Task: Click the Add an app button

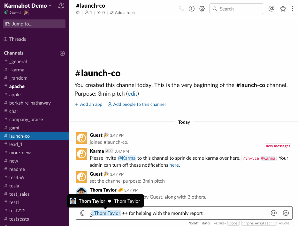Action: pos(88,104)
